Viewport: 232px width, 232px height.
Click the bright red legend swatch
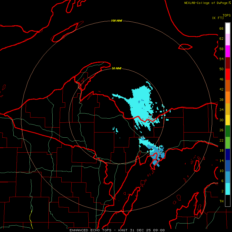(x=228, y=74)
